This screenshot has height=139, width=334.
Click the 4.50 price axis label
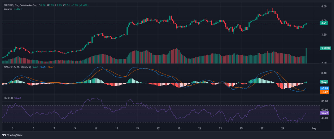tap(324, 6)
